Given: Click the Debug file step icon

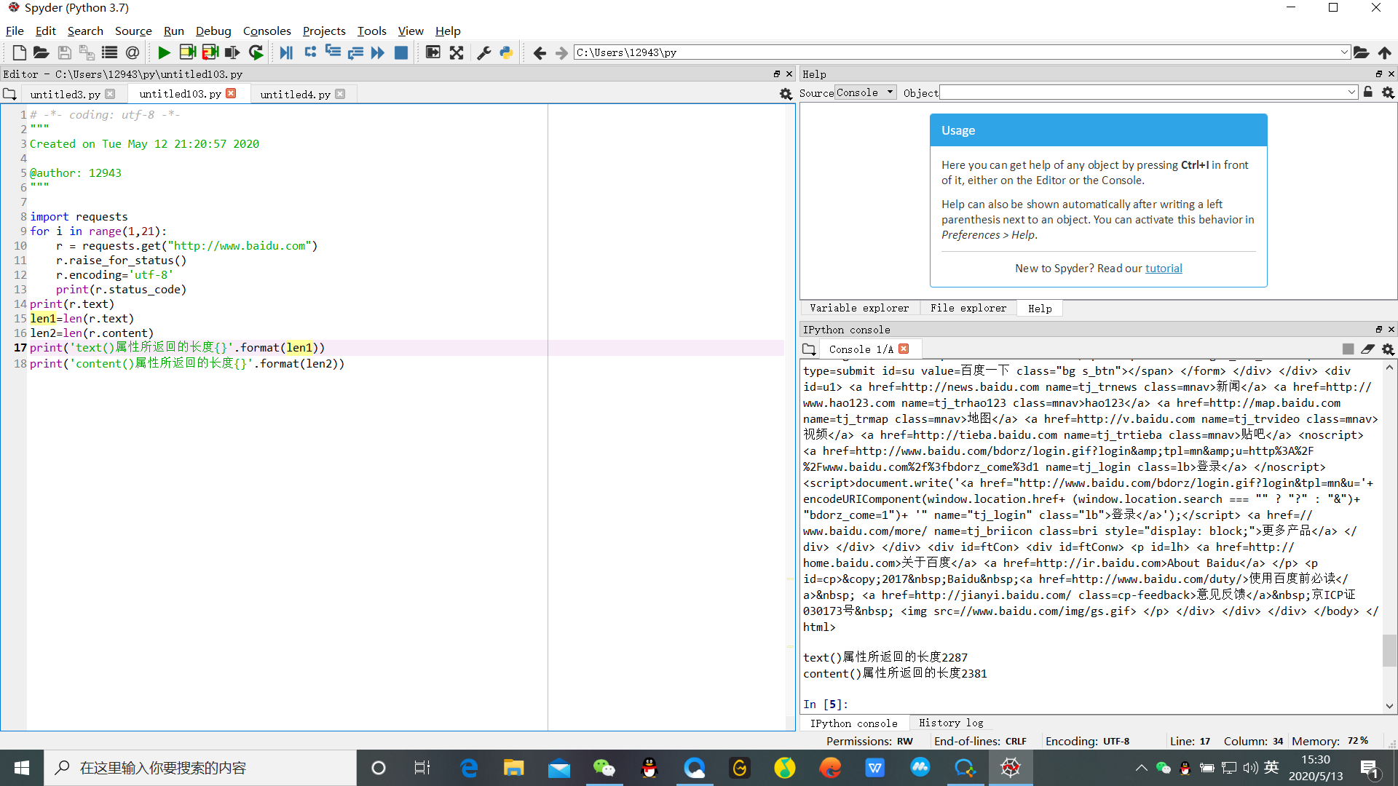Looking at the screenshot, I should (286, 52).
